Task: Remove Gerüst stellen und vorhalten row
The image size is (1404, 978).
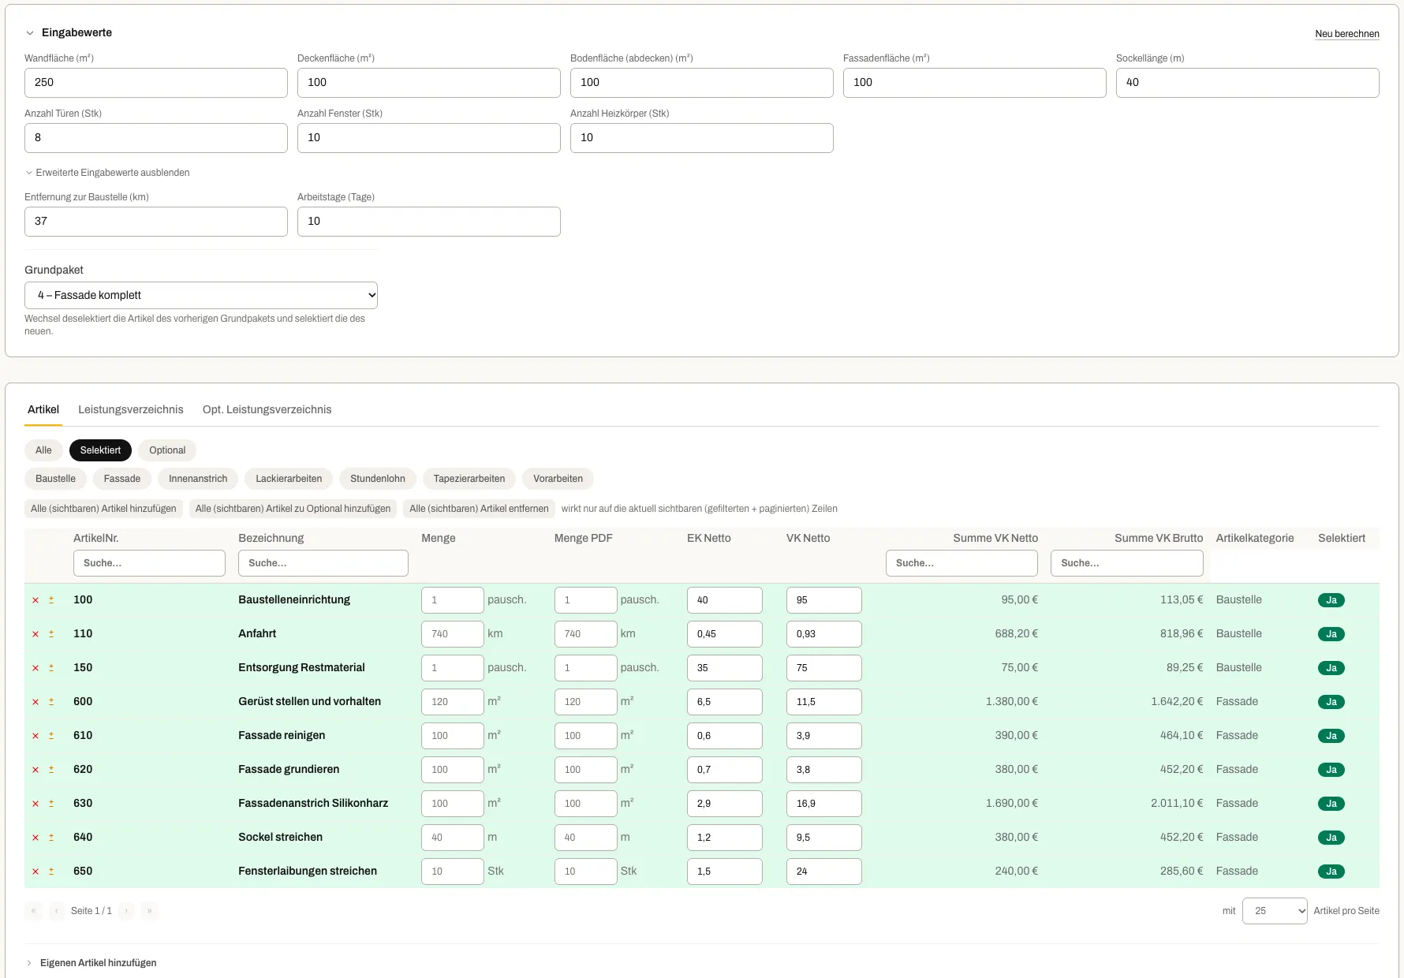Action: pos(35,702)
